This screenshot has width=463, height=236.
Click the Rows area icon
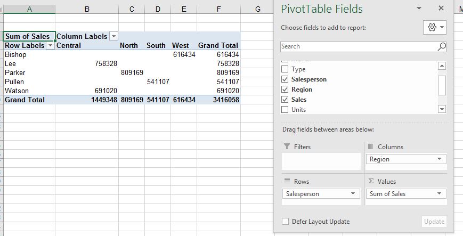point(287,181)
